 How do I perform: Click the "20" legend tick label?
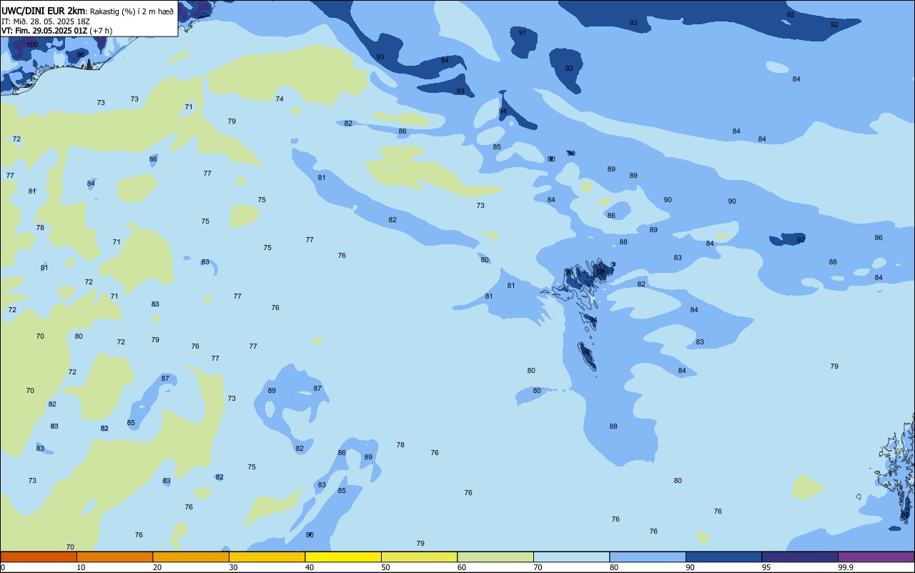pyautogui.click(x=157, y=567)
